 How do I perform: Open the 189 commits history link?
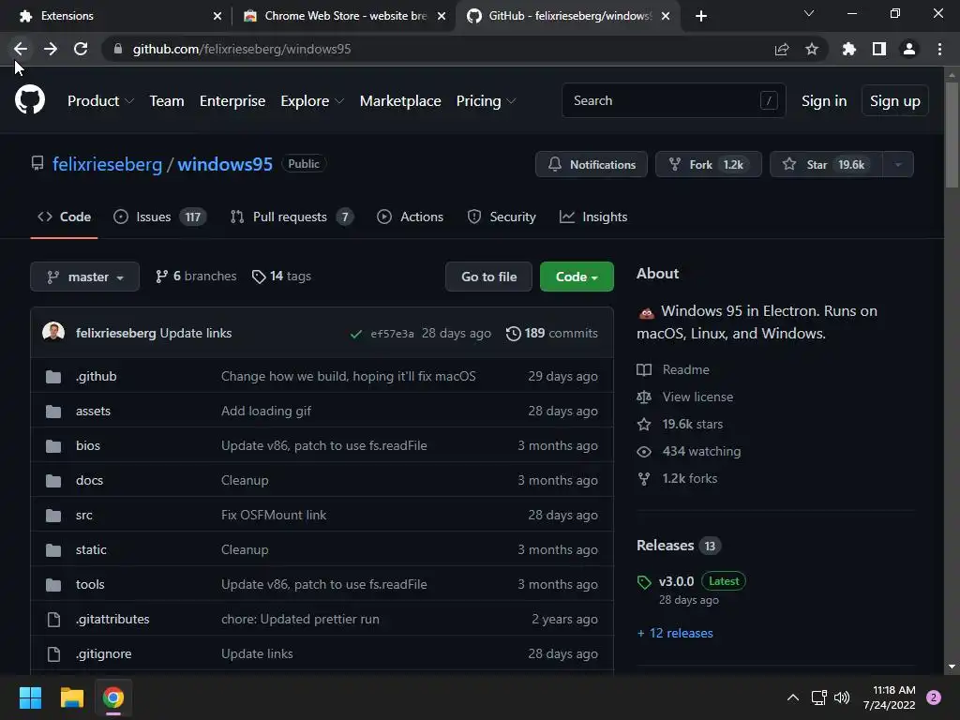click(x=552, y=333)
